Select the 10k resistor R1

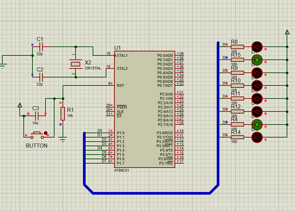(63, 114)
